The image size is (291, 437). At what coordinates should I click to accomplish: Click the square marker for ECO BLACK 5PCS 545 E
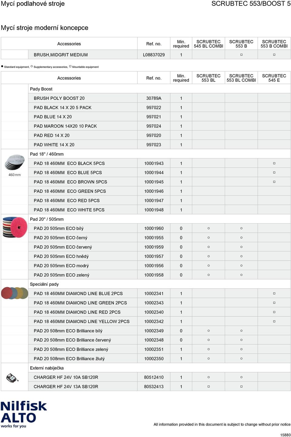point(274,163)
